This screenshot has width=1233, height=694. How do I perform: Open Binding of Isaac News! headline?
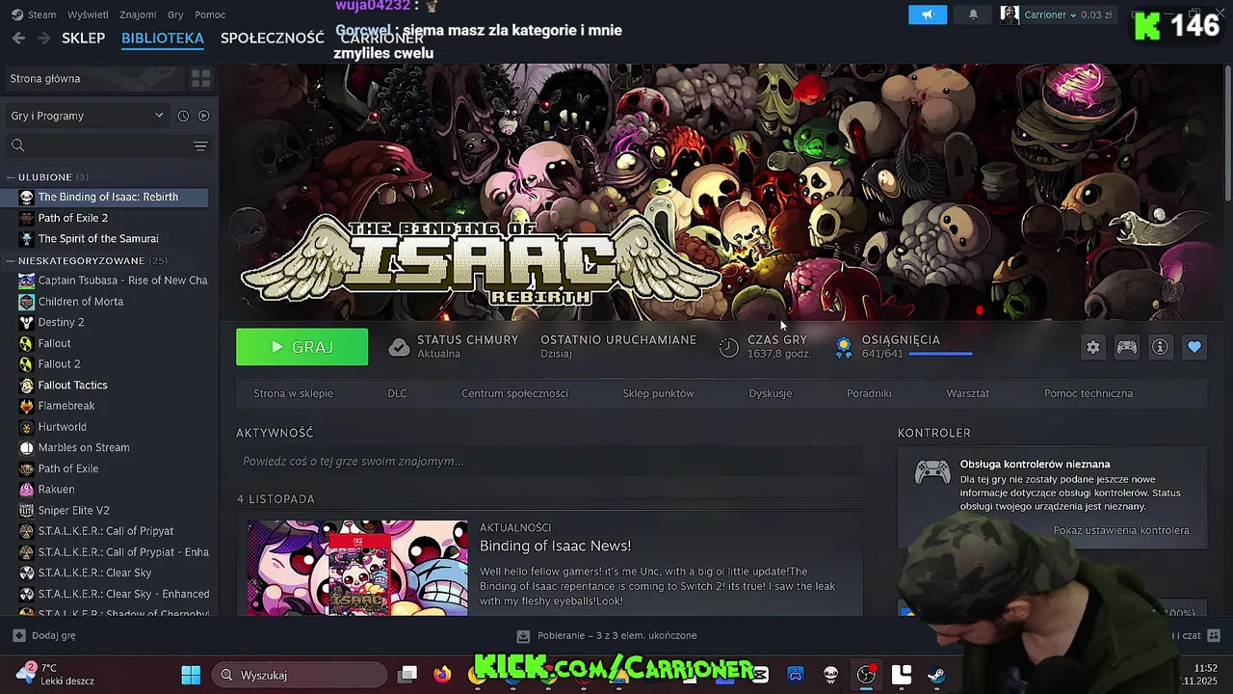tap(555, 546)
